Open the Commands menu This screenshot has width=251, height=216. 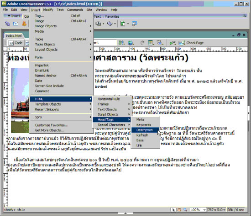[x=75, y=10]
